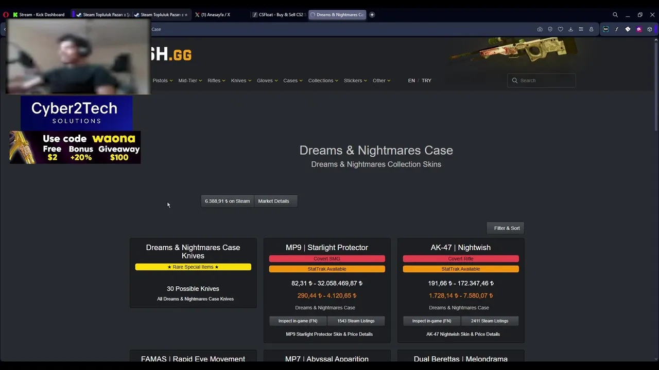
Task: Click the CSFloat extension icon in toolbar
Action: [616, 29]
